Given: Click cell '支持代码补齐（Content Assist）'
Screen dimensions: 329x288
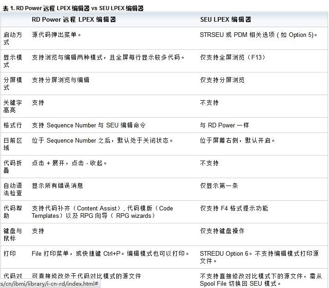Looking at the screenshot, I should pyautogui.click(x=77, y=209).
